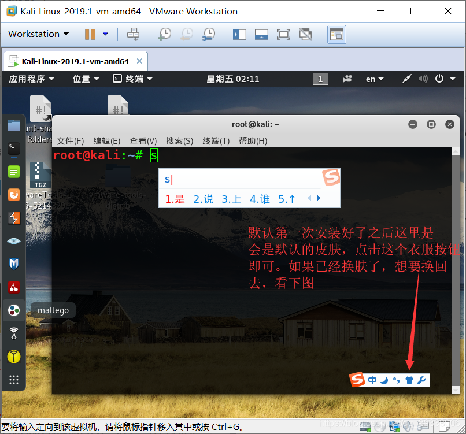This screenshot has height=434, width=466.
Task: Toggle the disabled stretch display icon
Action: 305,34
